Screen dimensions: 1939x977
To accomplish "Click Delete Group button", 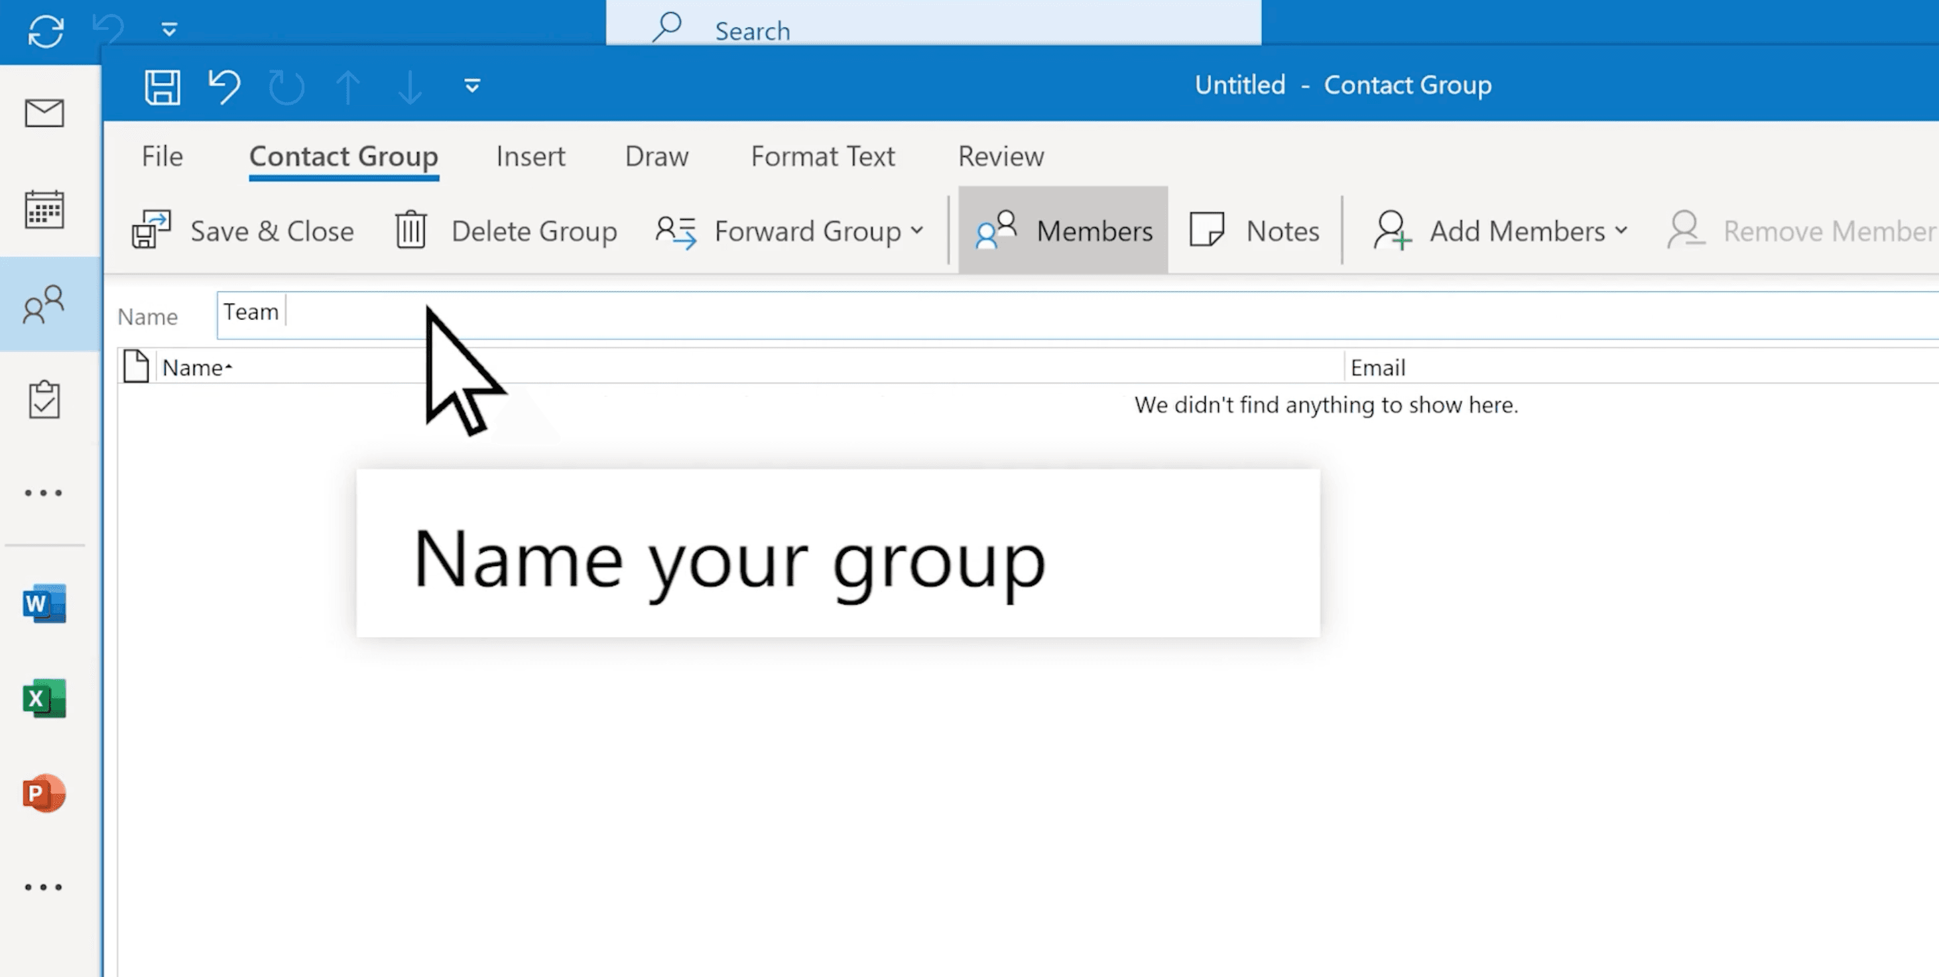I will coord(505,231).
